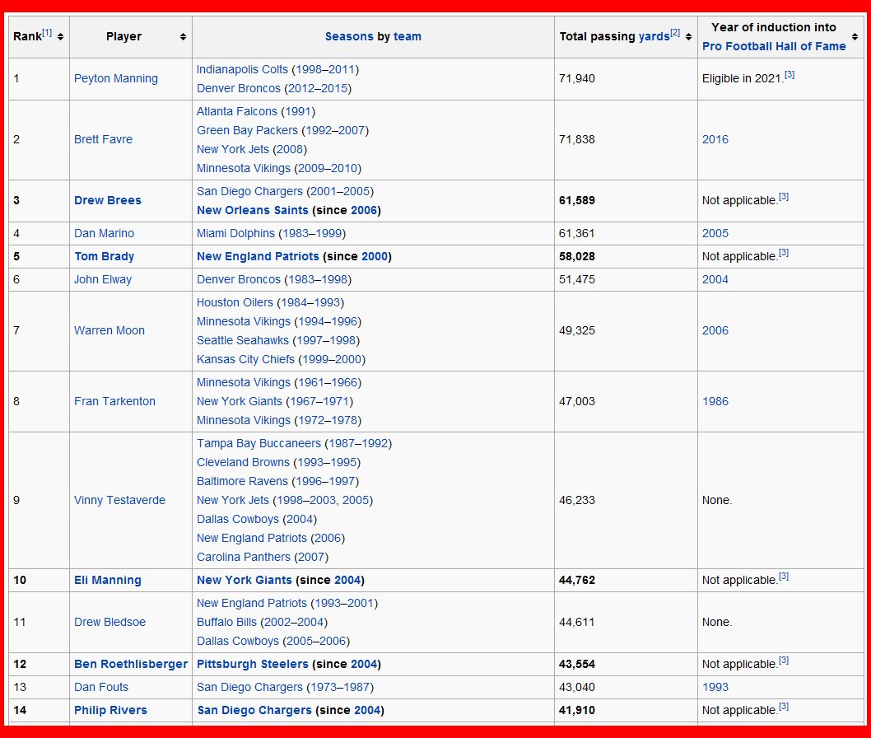Open Brett Favre player link
The height and width of the screenshot is (738, 871).
coord(103,139)
